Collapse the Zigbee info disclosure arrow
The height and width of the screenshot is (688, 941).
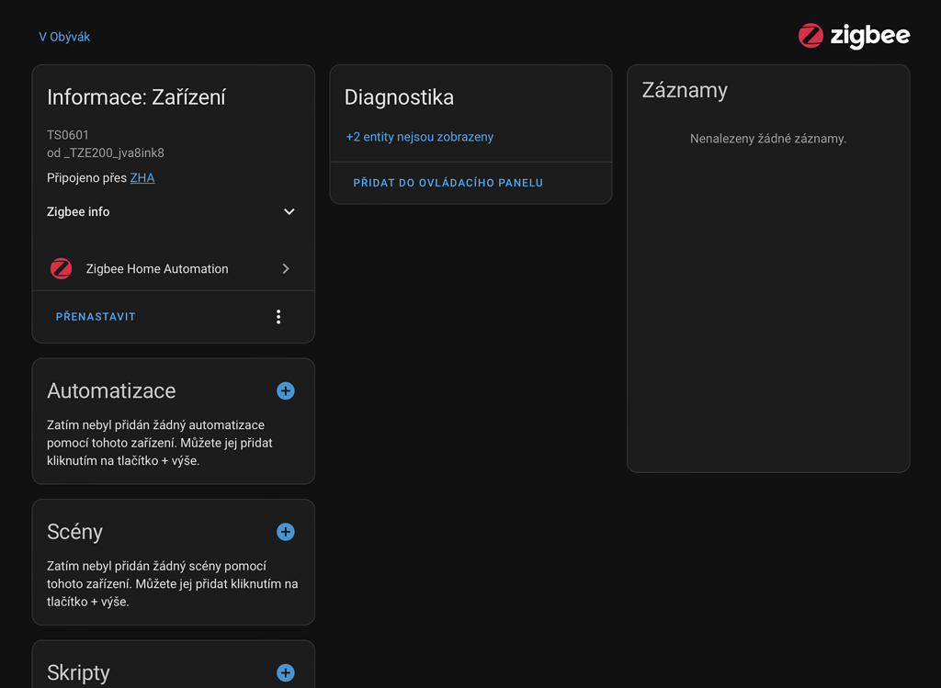pyautogui.click(x=289, y=211)
